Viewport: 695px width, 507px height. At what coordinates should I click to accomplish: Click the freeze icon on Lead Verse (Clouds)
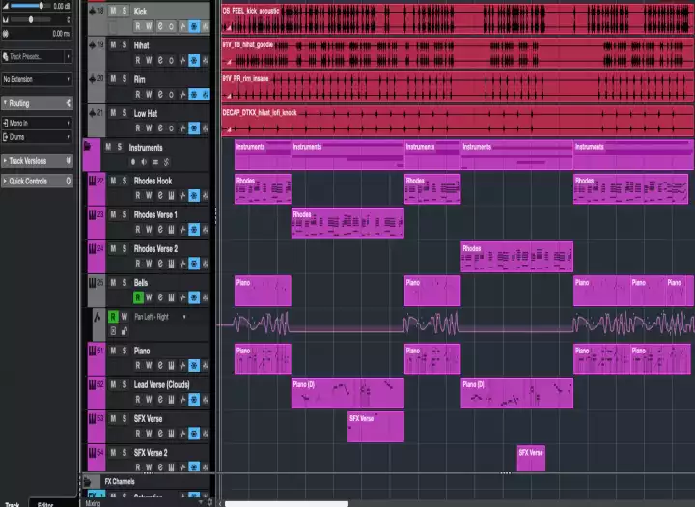tap(194, 400)
